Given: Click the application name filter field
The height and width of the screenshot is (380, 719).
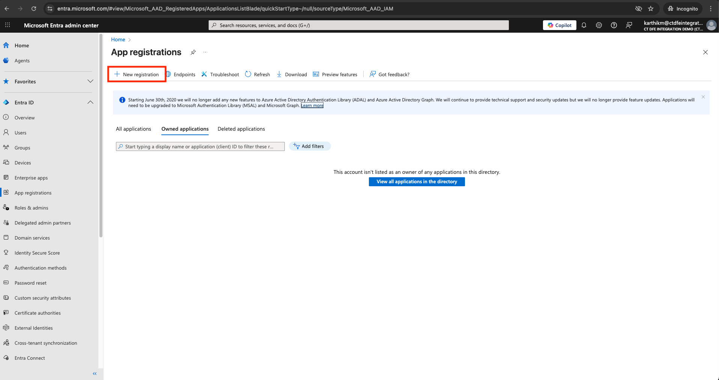Looking at the screenshot, I should point(200,146).
